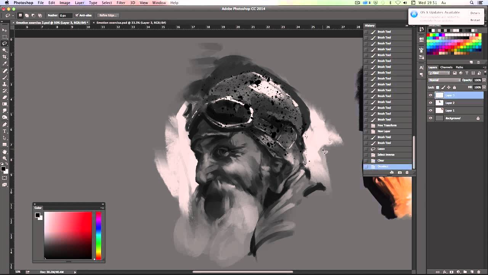The width and height of the screenshot is (488, 275).
Task: Toggle the Anti-alias checkbox
Action: click(77, 15)
